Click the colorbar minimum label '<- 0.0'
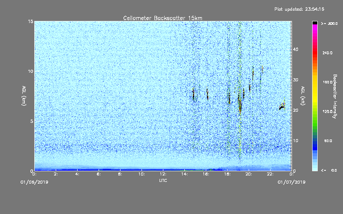The image size is (343, 214). tap(329, 170)
